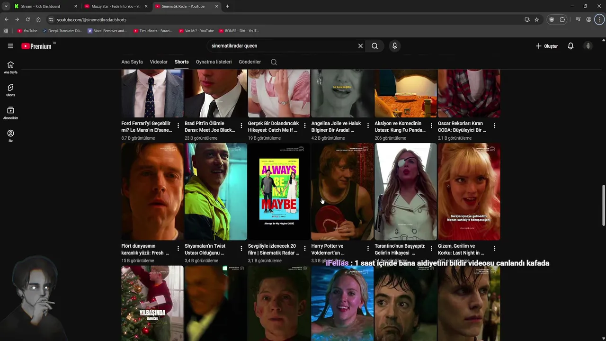Open more options for Brad Pitt short

pyautogui.click(x=241, y=126)
